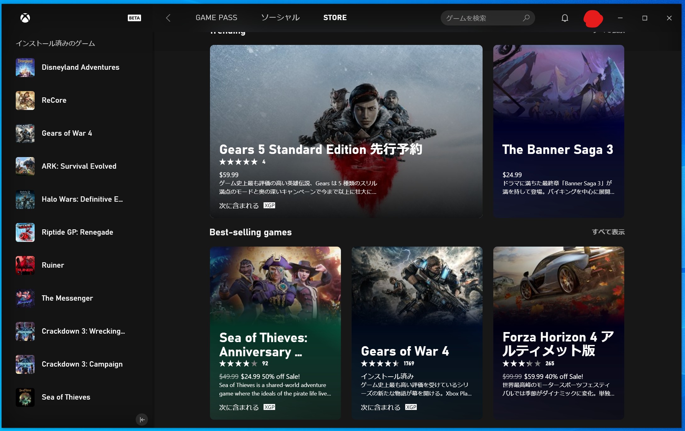Click $59.99 40% off Sale! price
685x431 pixels.
point(553,376)
